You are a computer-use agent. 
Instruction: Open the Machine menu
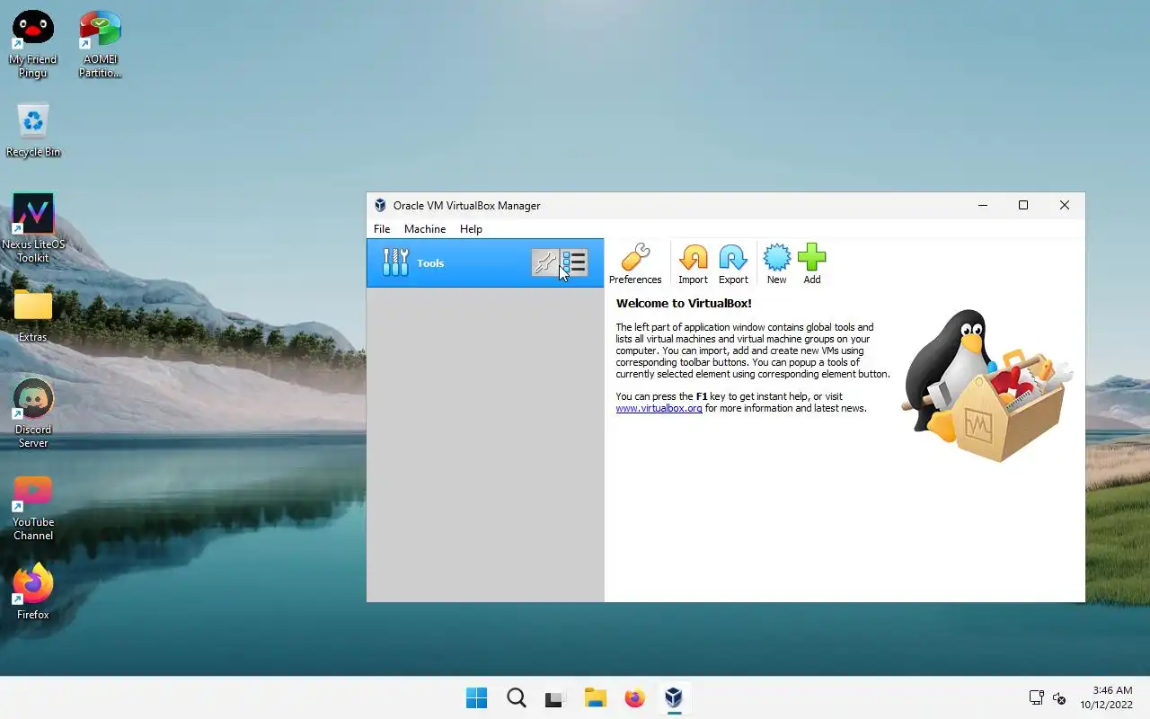(425, 229)
